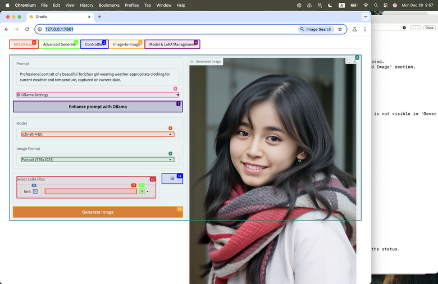The image size is (438, 284).
Task: Remove the lora tag from selection
Action: pyautogui.click(x=35, y=191)
